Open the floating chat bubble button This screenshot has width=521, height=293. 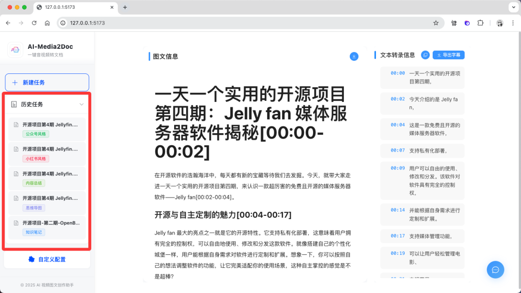tap(495, 270)
